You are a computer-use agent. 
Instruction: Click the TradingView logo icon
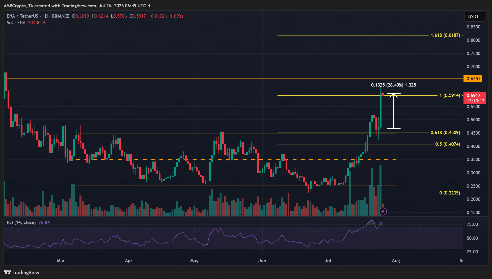pos(7,272)
